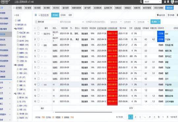The height and width of the screenshot is (122, 178).
Task: Switch to the 已完成 tab
Action: [x=63, y=15]
